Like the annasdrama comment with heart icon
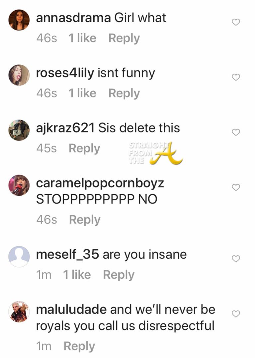This screenshot has height=358, width=255. [x=235, y=23]
